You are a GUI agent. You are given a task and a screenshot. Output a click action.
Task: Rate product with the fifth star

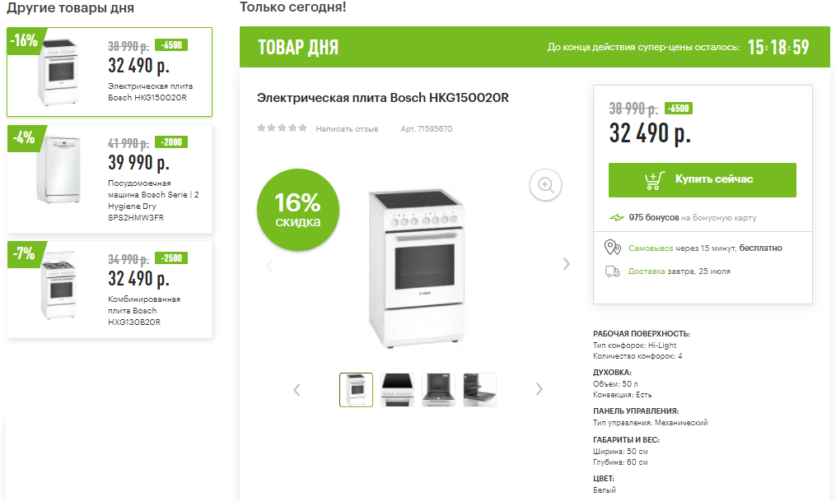(302, 128)
